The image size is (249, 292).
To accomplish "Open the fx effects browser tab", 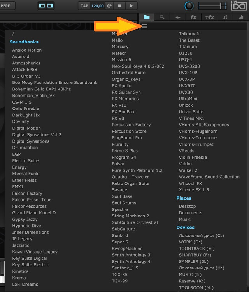I will pos(193,17).
